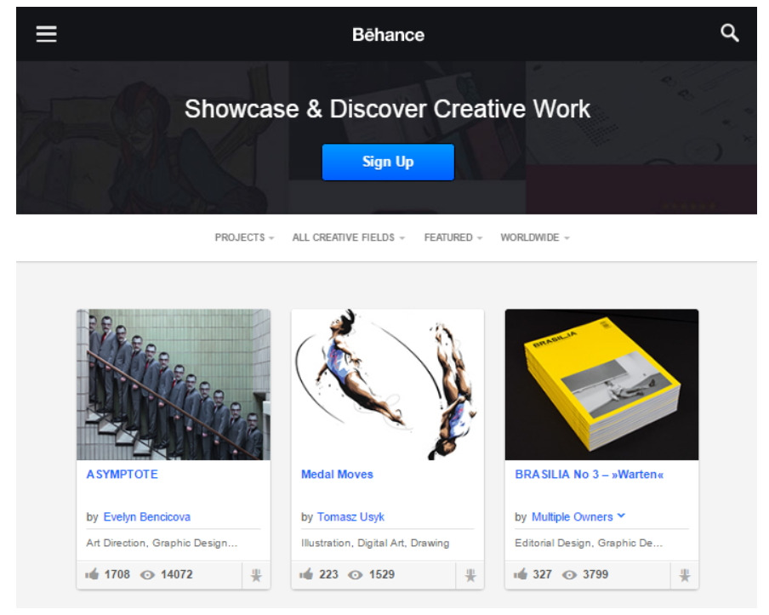Click the 14072 views count
The height and width of the screenshot is (615, 769).
pyautogui.click(x=177, y=574)
